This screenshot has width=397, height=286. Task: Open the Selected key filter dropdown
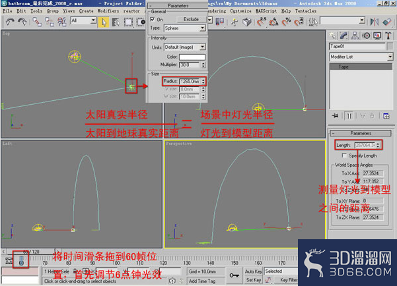click(281, 271)
